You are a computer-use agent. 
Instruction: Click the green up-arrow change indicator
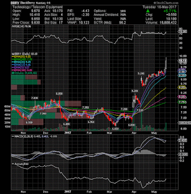(148, 11)
